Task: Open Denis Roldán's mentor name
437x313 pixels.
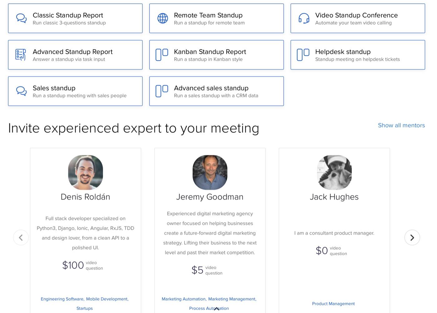Action: coord(86,197)
